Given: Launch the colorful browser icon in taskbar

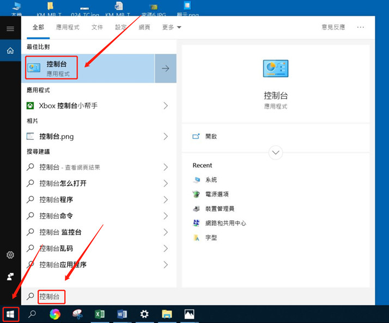Looking at the screenshot, I should click(55, 314).
